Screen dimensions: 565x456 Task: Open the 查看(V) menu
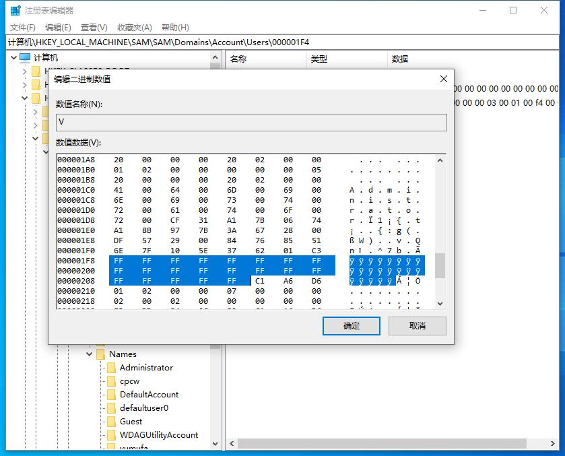click(94, 28)
